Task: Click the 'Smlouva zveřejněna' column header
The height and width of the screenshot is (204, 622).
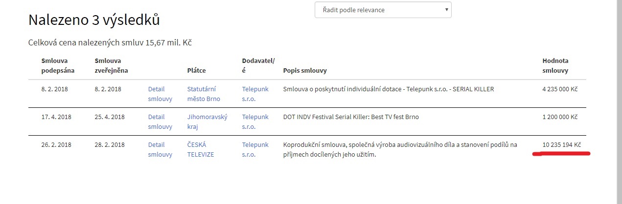Action: (111, 66)
